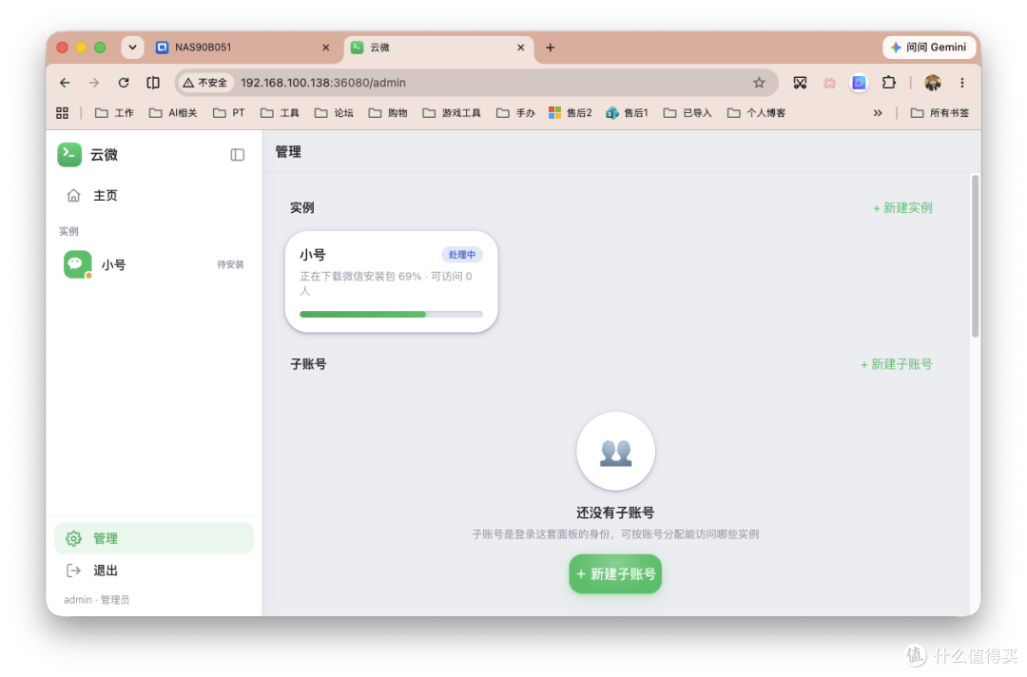Open the tab search dropdown arrow
The width and height of the screenshot is (1027, 677).
[132, 48]
